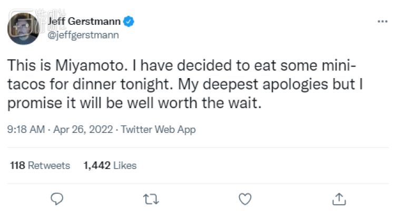Click the bold 1,442 like count number

coord(97,166)
